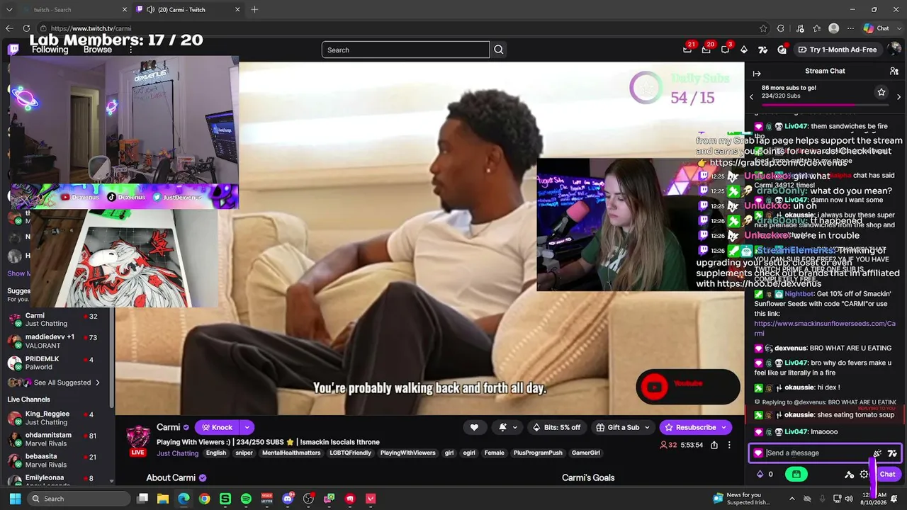
Task: Open the Just Chatting category link
Action: 178,453
